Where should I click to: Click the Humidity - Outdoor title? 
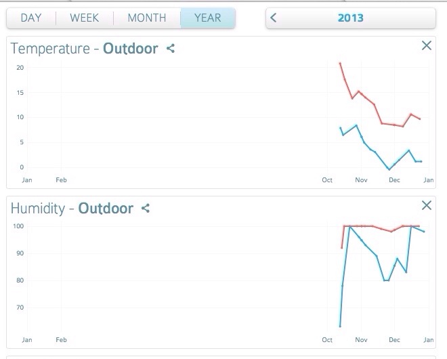click(72, 209)
